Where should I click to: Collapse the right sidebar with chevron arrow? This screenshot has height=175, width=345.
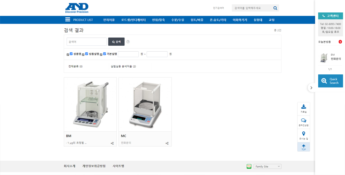point(311,87)
